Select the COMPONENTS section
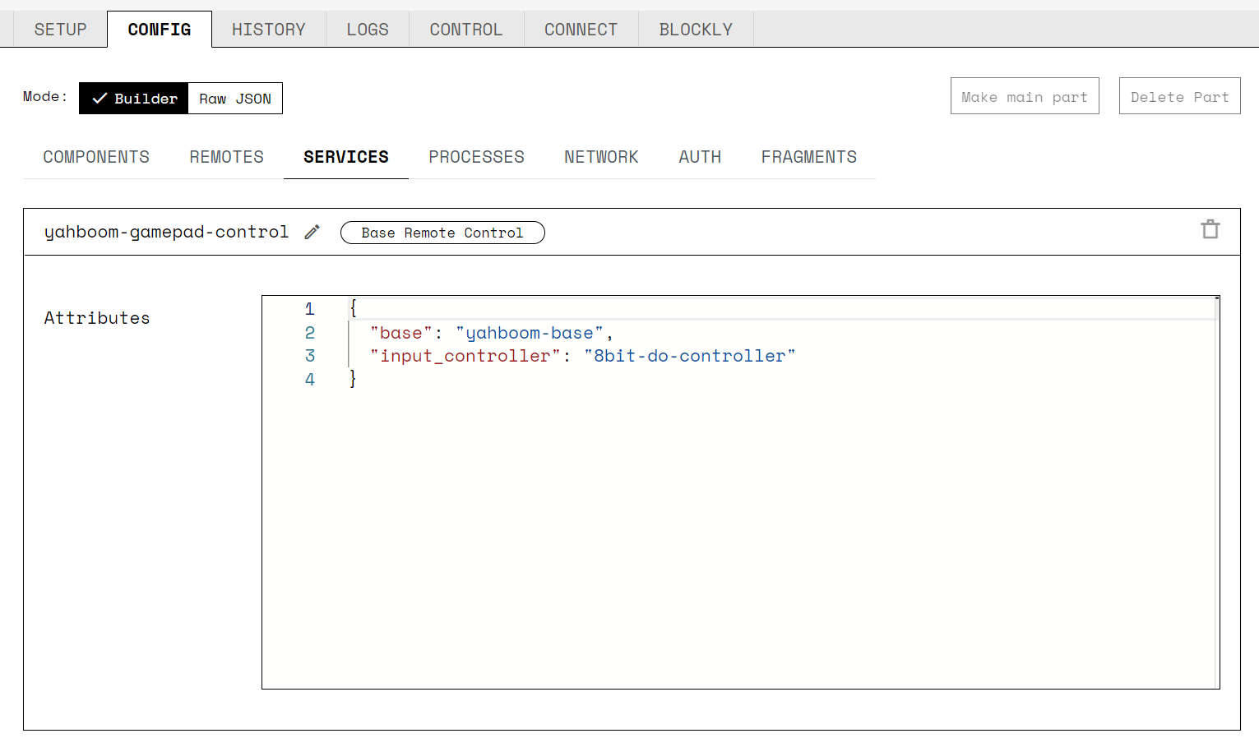 [96, 156]
